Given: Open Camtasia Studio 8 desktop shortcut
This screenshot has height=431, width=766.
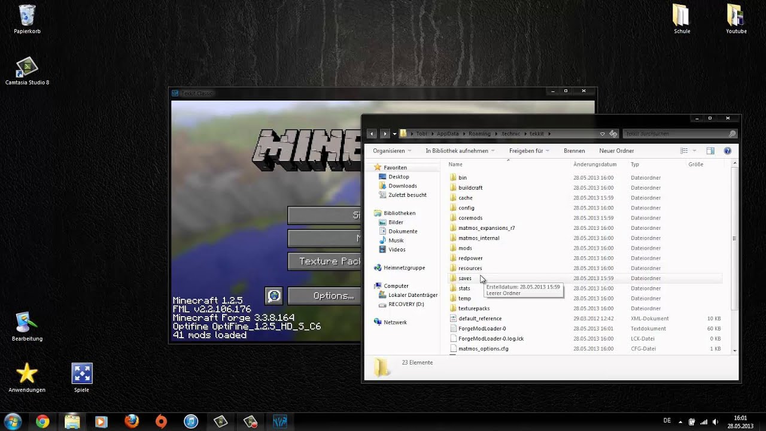Looking at the screenshot, I should point(27,71).
